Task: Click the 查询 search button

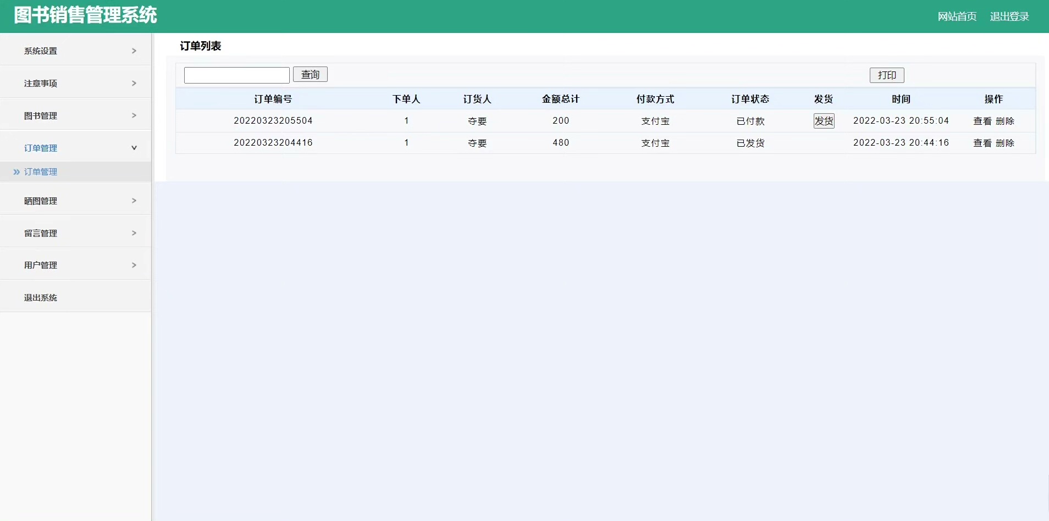Action: point(310,74)
